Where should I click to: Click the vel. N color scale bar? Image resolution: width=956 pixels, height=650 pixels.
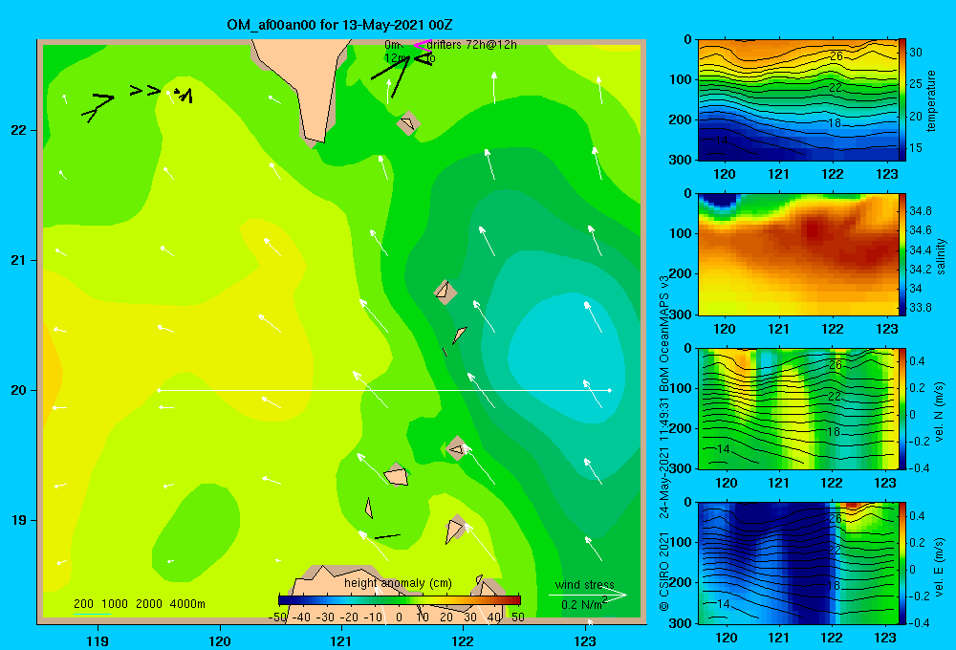coord(902,408)
